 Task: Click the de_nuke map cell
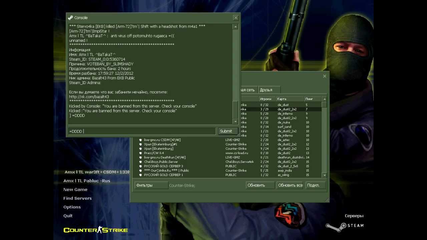click(284, 122)
